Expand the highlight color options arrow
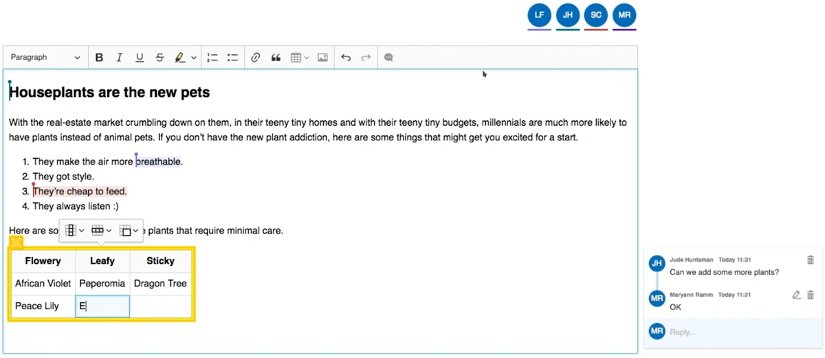The image size is (825, 358). pos(194,58)
